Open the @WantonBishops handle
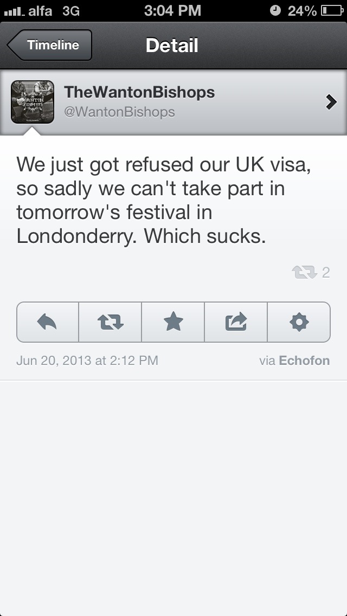347x616 pixels. 119,112
